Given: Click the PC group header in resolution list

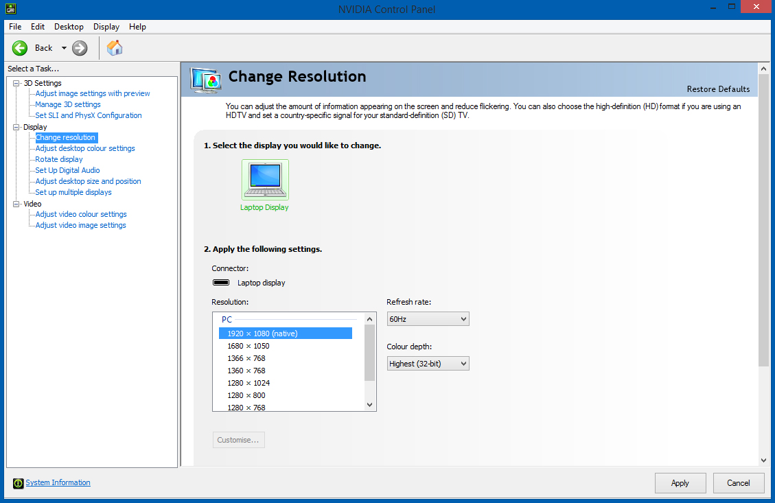Looking at the screenshot, I should 227,319.
